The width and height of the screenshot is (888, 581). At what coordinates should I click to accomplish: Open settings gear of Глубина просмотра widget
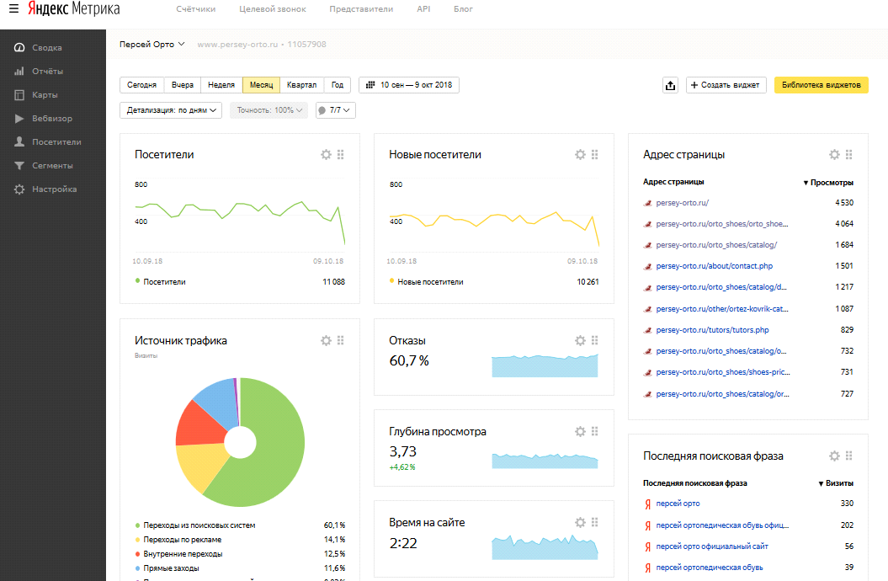click(x=580, y=431)
